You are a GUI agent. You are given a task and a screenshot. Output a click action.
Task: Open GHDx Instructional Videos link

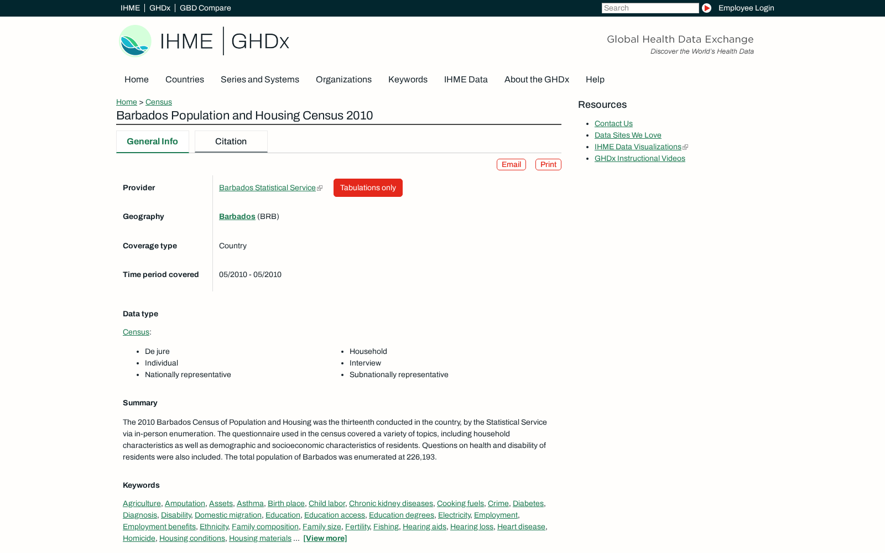(x=639, y=158)
